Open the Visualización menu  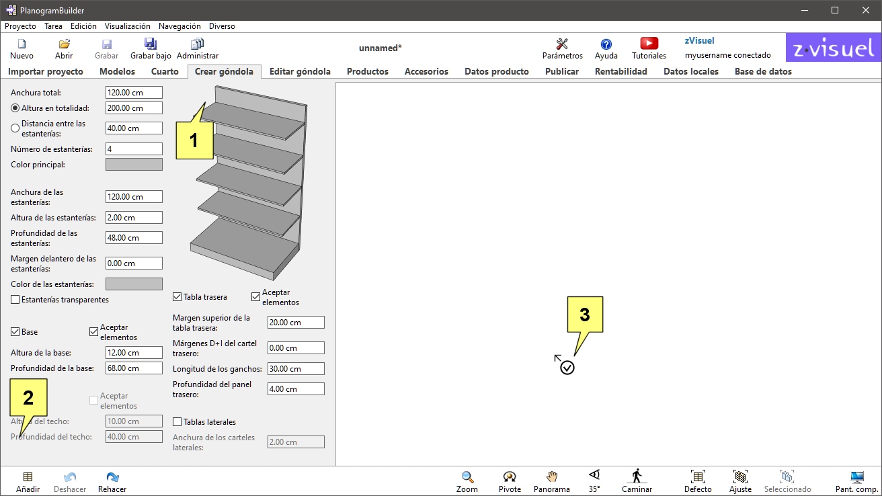point(128,26)
